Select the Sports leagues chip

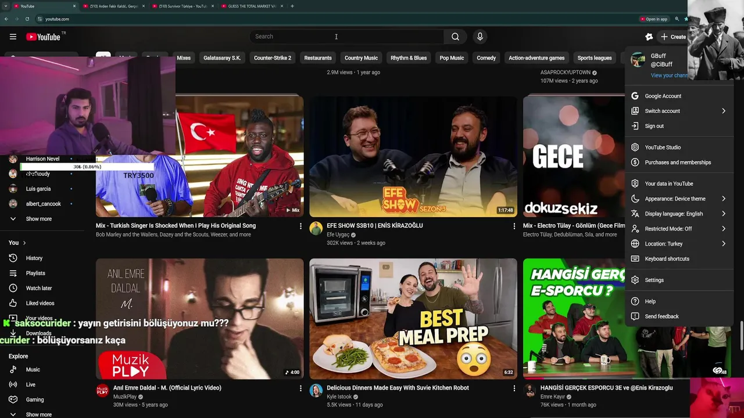coord(595,58)
